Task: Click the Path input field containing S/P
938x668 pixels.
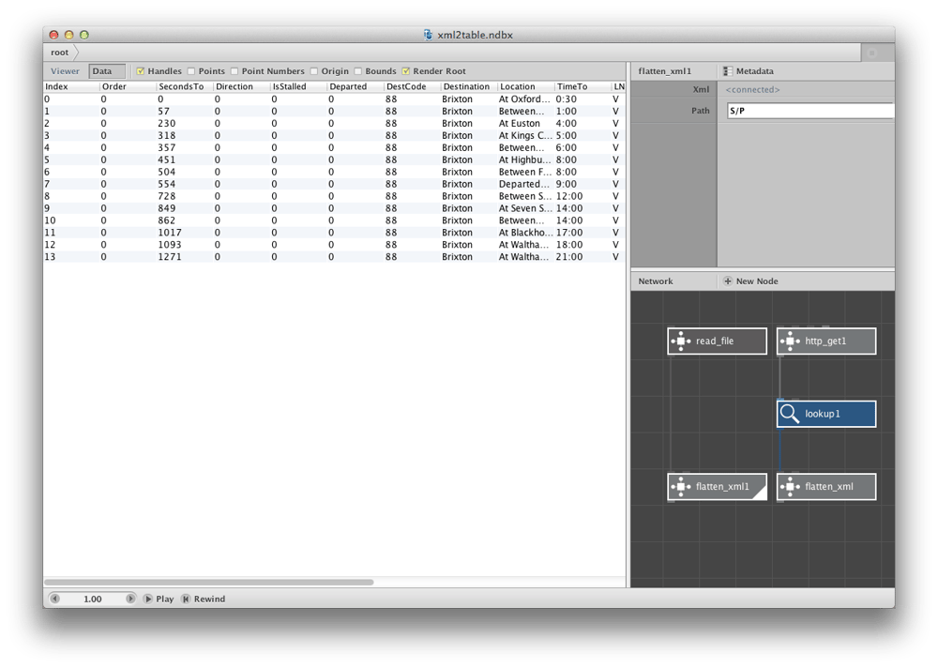Action: (x=810, y=111)
